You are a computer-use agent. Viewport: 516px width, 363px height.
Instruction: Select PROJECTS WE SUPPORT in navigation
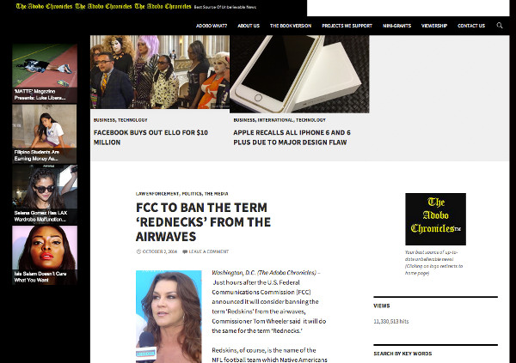[x=347, y=26]
